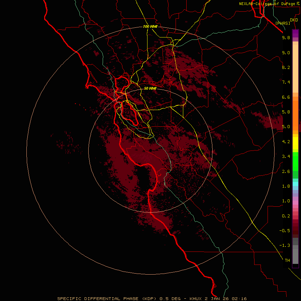This screenshot has height=301, width=301.
Task: Pick the gray band at the color bar bottom
Action: (x=295, y=256)
